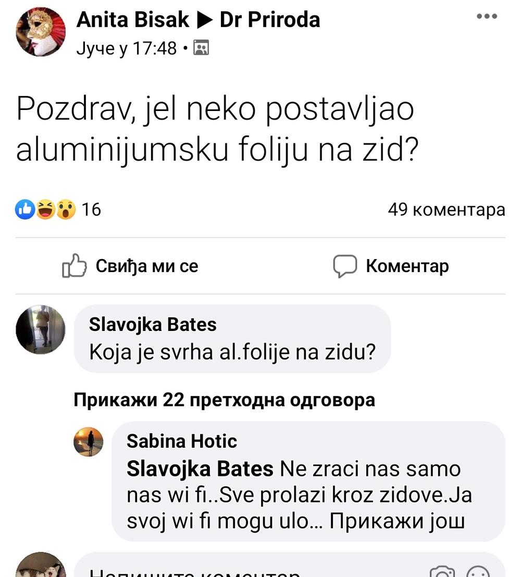
Task: Click the blue like reaction emoji
Action: [26, 210]
